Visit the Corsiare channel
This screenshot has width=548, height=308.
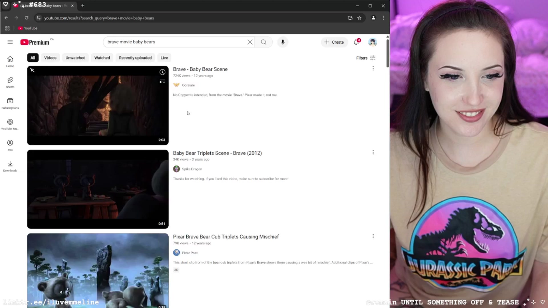click(x=188, y=85)
